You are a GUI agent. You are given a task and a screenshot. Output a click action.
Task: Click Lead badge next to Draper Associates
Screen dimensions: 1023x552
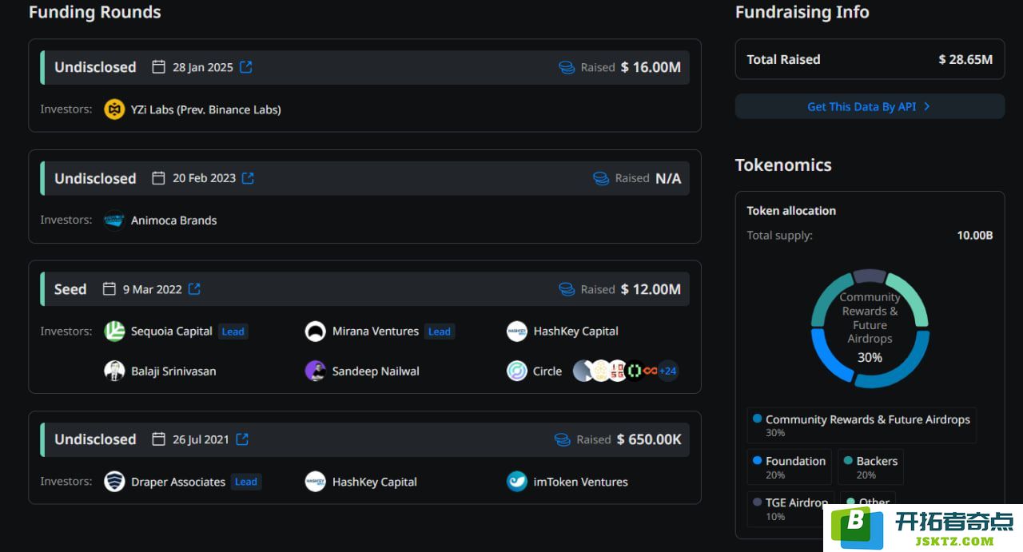246,482
